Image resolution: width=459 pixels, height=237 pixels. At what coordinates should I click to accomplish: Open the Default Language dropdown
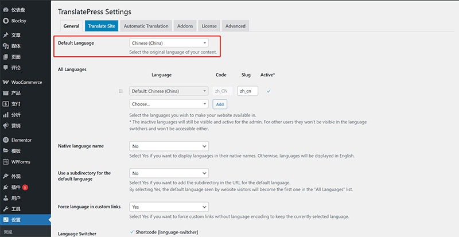169,43
